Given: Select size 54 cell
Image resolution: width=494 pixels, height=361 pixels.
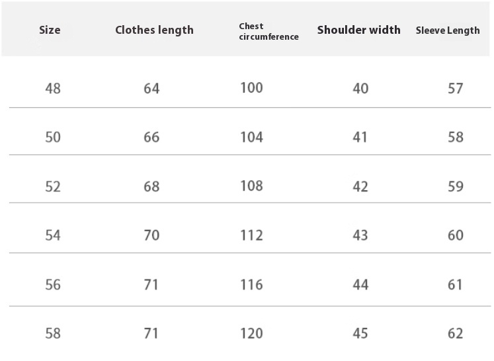Looking at the screenshot, I should pos(53,235).
